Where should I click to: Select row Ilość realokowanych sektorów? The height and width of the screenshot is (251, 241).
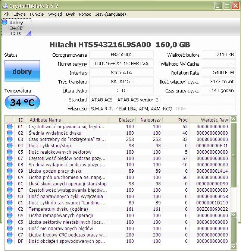(x=118, y=152)
